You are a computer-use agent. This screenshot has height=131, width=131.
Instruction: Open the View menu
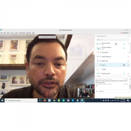12,33
